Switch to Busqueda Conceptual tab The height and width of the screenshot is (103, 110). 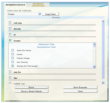pos(38,5)
